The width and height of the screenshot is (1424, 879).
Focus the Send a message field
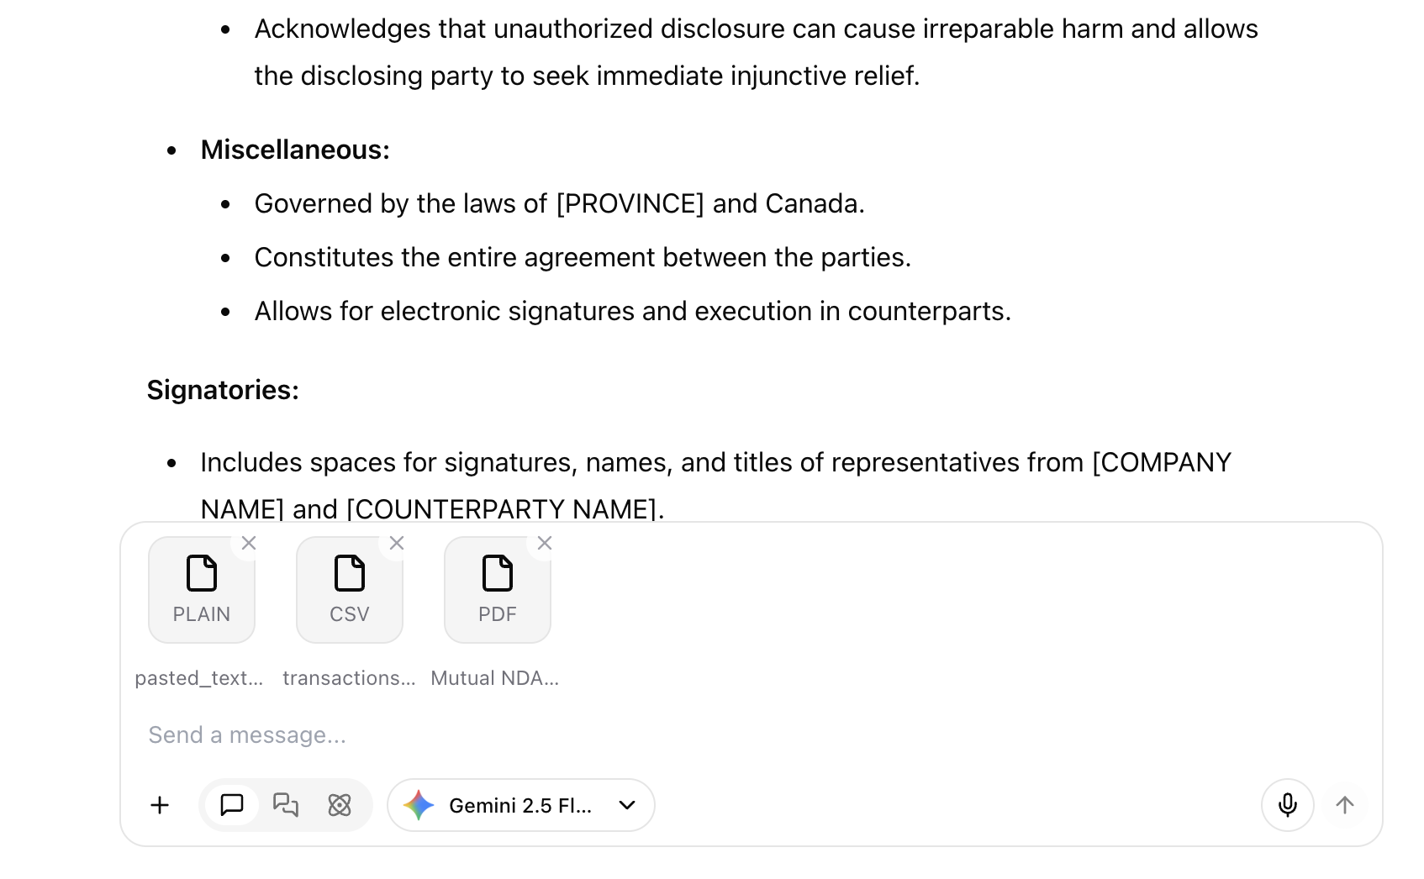[672, 735]
